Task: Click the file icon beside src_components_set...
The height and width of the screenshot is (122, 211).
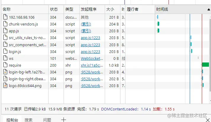Action: tap(5, 44)
